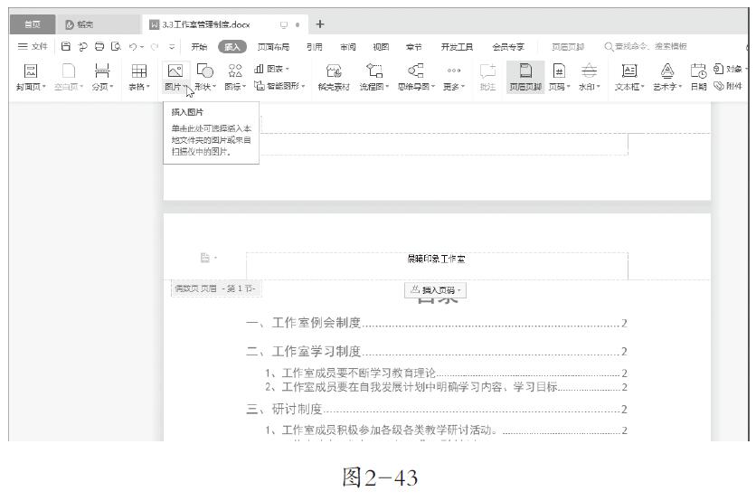
Task: Click the Save icon in quick access bar
Action: pos(66,46)
